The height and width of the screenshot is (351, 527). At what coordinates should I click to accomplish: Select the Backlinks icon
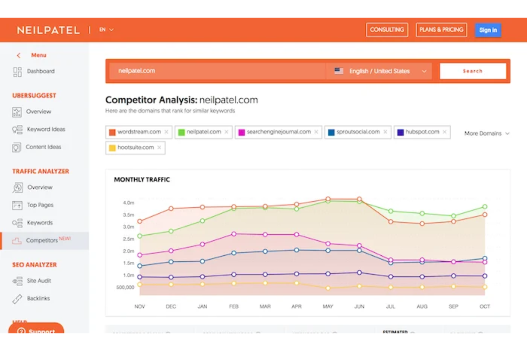pyautogui.click(x=17, y=298)
